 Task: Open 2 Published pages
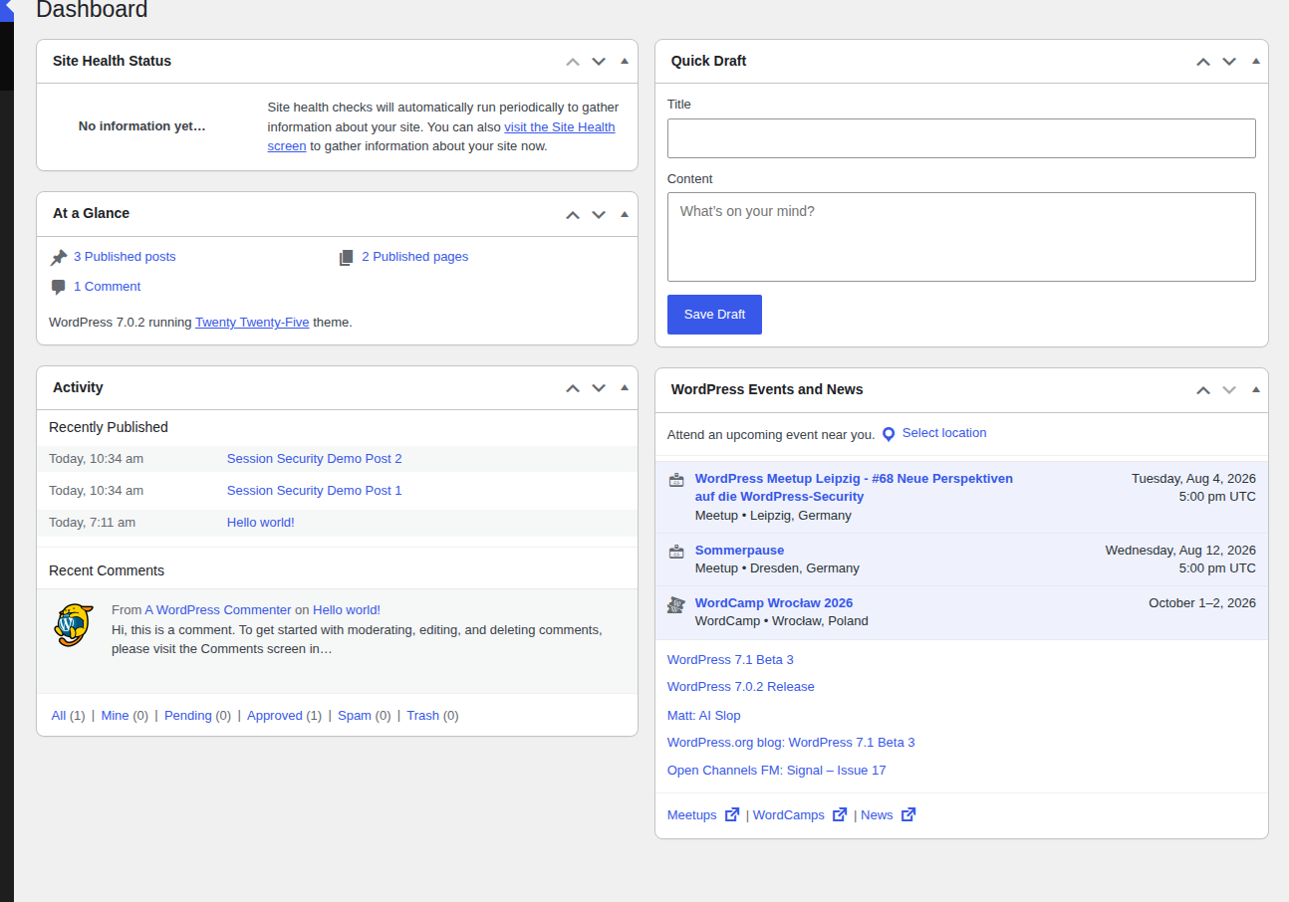click(x=414, y=256)
